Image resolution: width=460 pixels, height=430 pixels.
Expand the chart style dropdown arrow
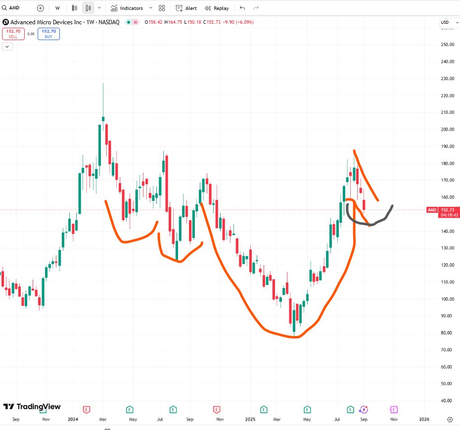[x=99, y=8]
